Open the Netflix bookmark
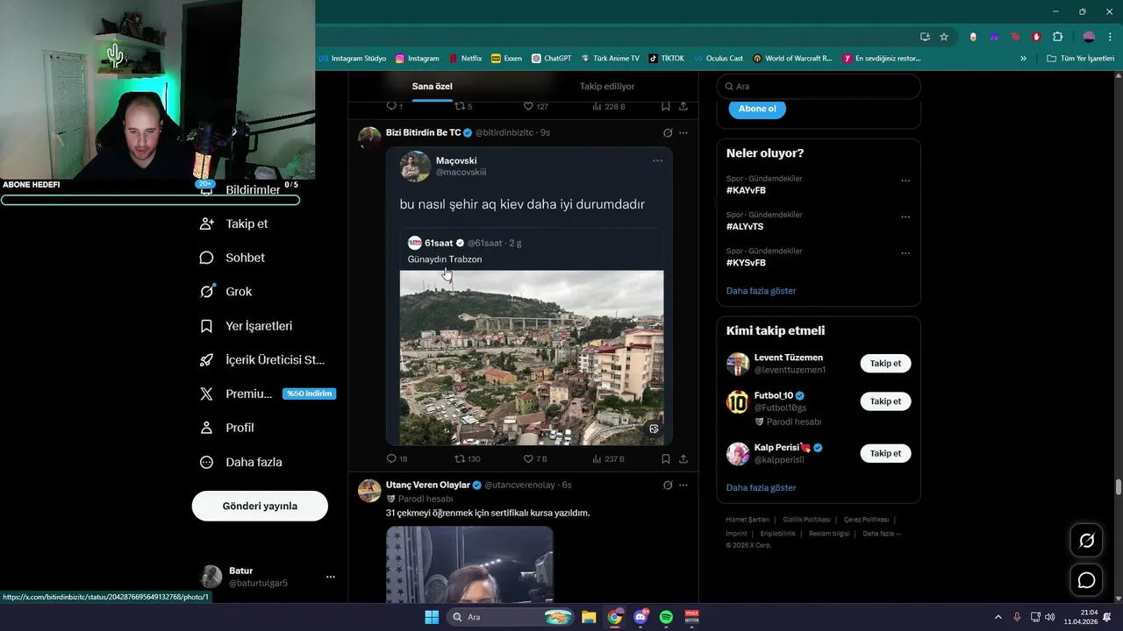 pyautogui.click(x=465, y=59)
